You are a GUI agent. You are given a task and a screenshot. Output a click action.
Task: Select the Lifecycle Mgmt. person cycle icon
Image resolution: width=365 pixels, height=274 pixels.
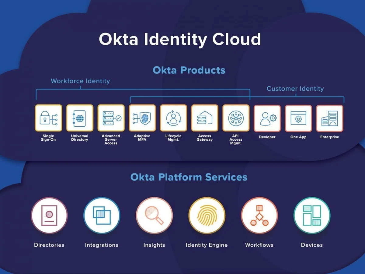coord(173,118)
